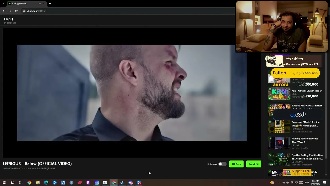330x186 pixels.
Task: Open Steam from the taskbar
Action: coord(122,183)
